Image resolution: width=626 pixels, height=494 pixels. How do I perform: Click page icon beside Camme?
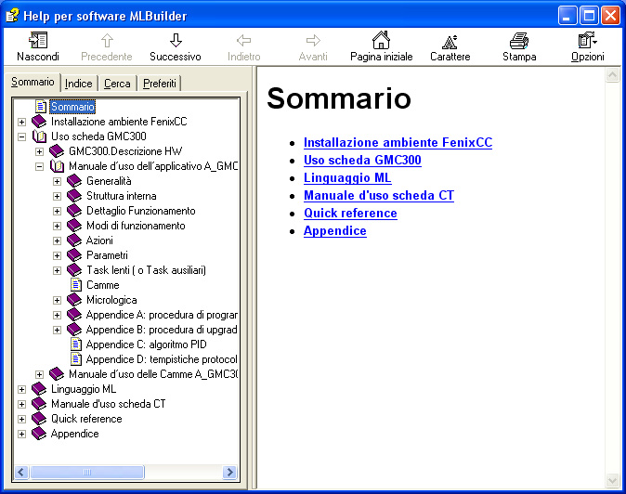76,285
